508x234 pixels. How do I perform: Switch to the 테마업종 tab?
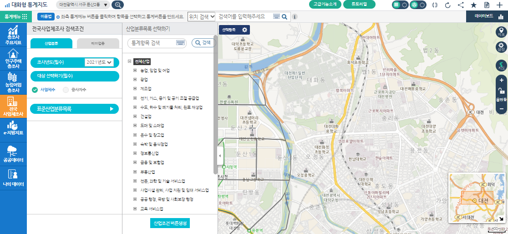pos(98,43)
